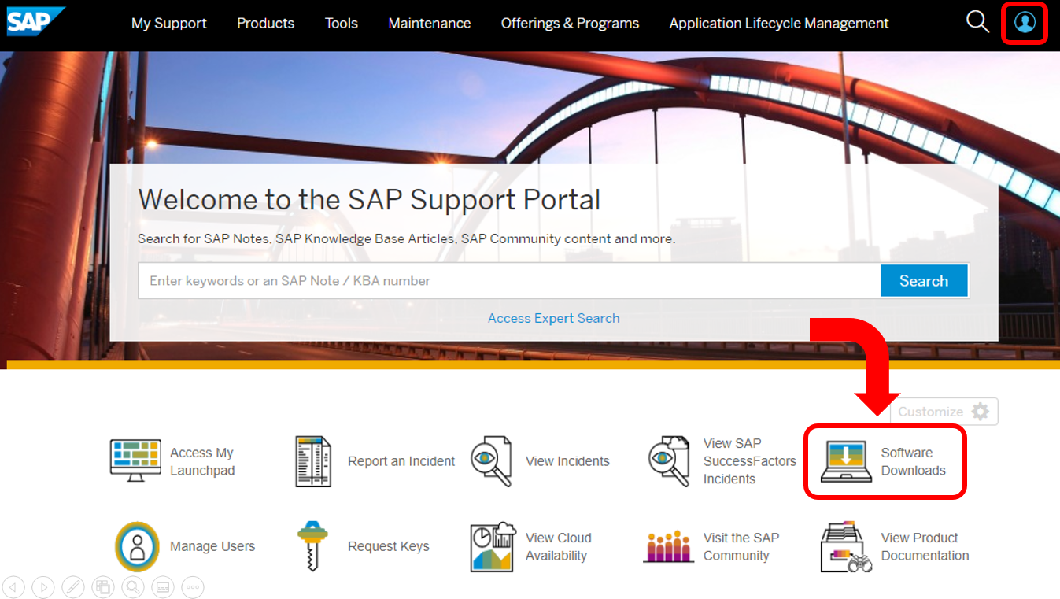Screen dimensions: 1060x599
Task: Click the Access My Launchpad icon
Action: (x=135, y=461)
